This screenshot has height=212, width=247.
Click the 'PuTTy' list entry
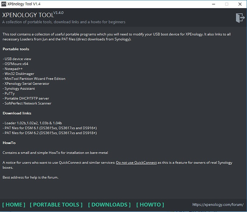pyautogui.click(x=9, y=93)
